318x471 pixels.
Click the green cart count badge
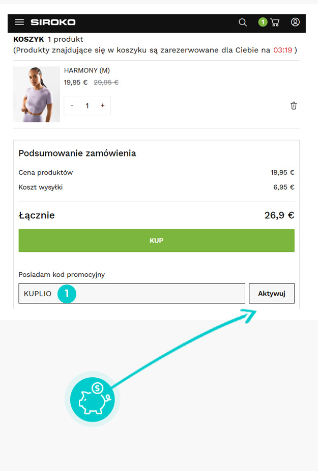click(263, 22)
